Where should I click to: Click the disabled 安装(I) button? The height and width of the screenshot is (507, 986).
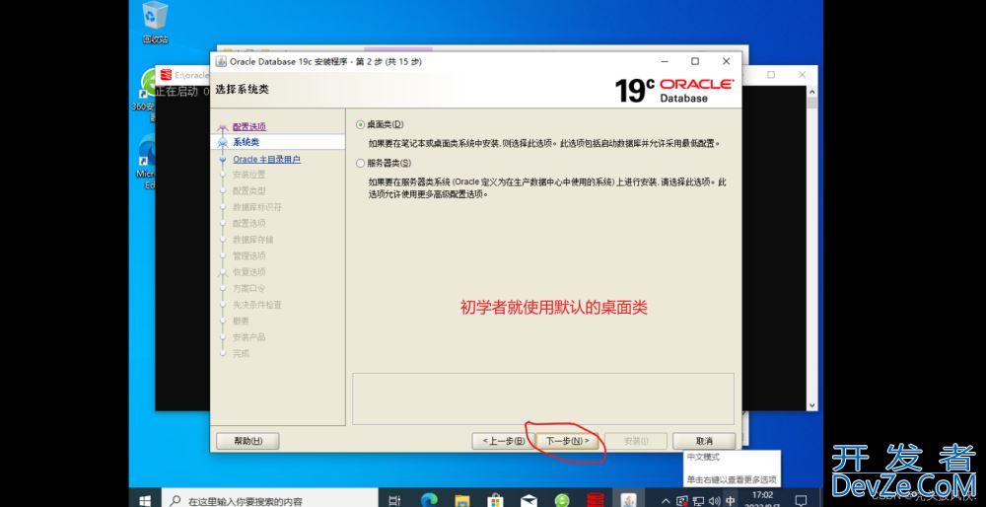click(636, 441)
